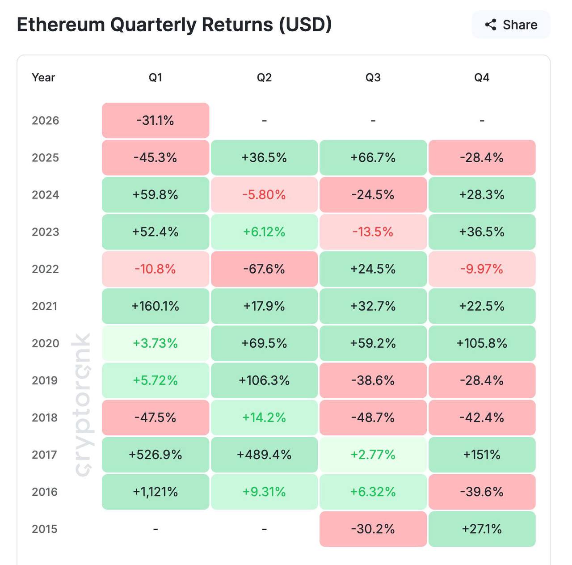Select the Q4 column header
The image size is (572, 565).
[482, 77]
